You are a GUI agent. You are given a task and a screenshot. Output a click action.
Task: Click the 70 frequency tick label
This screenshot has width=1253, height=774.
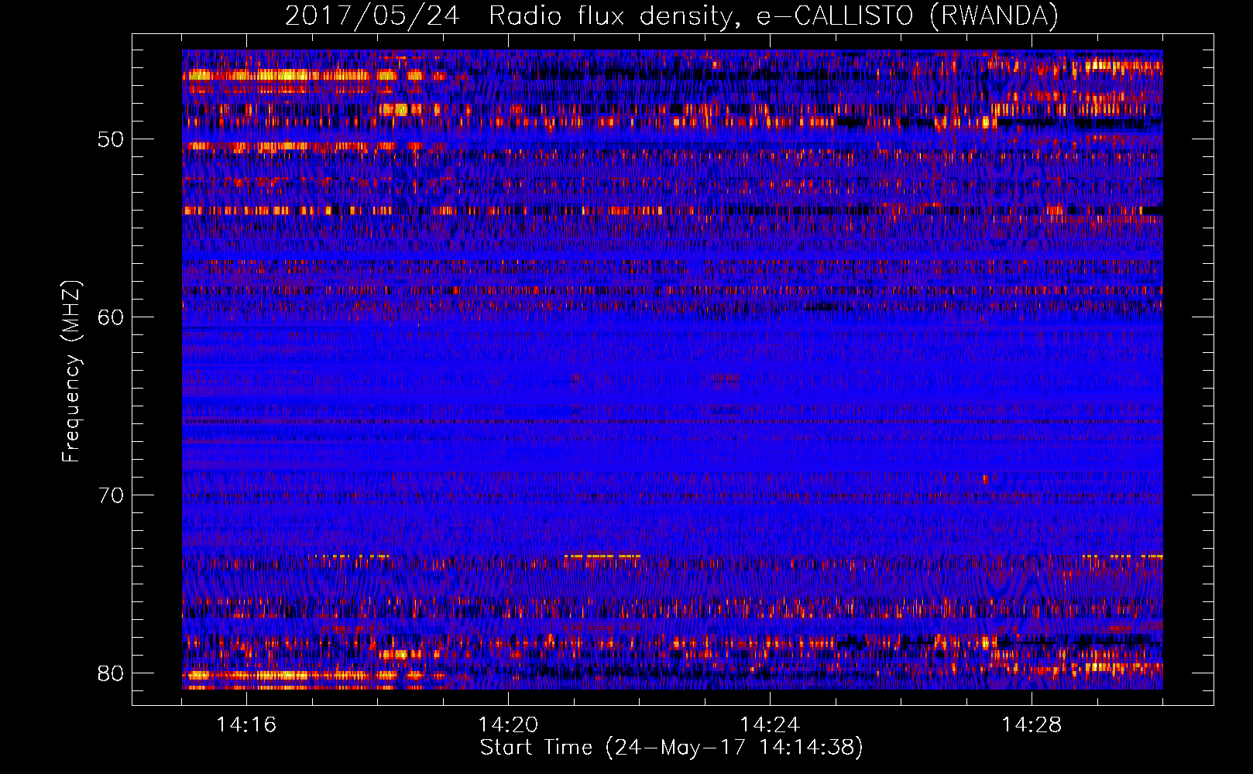(111, 495)
